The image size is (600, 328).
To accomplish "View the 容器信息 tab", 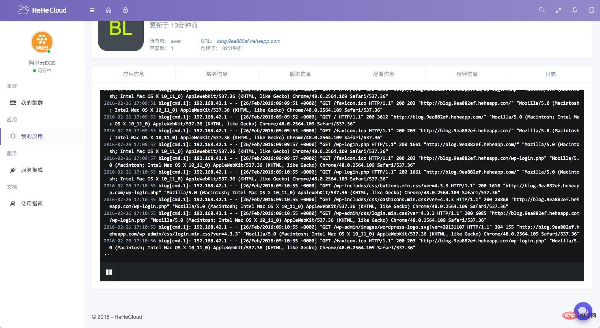I will pos(467,74).
